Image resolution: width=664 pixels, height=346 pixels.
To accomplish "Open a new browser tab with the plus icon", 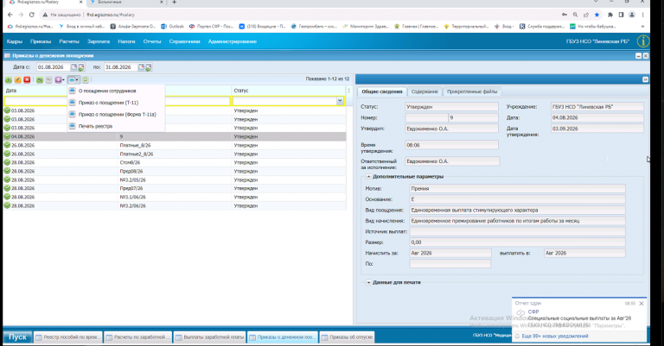I will click(x=174, y=2).
